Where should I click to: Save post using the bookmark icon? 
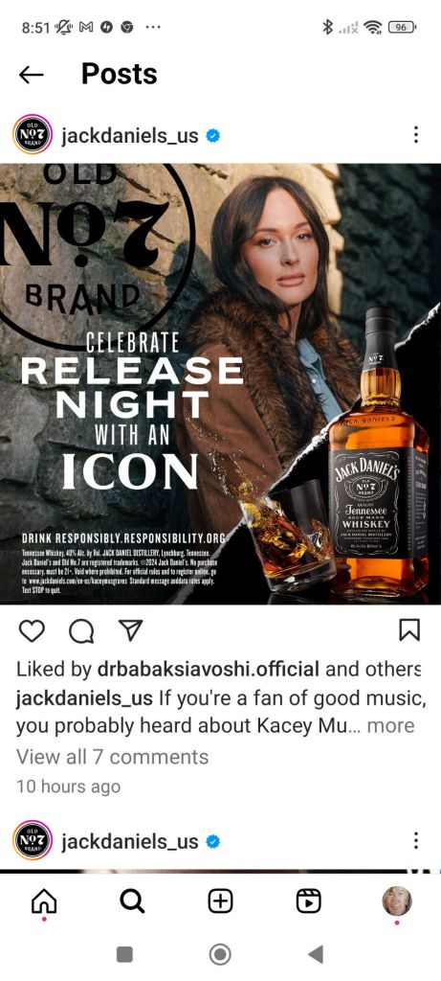409,630
